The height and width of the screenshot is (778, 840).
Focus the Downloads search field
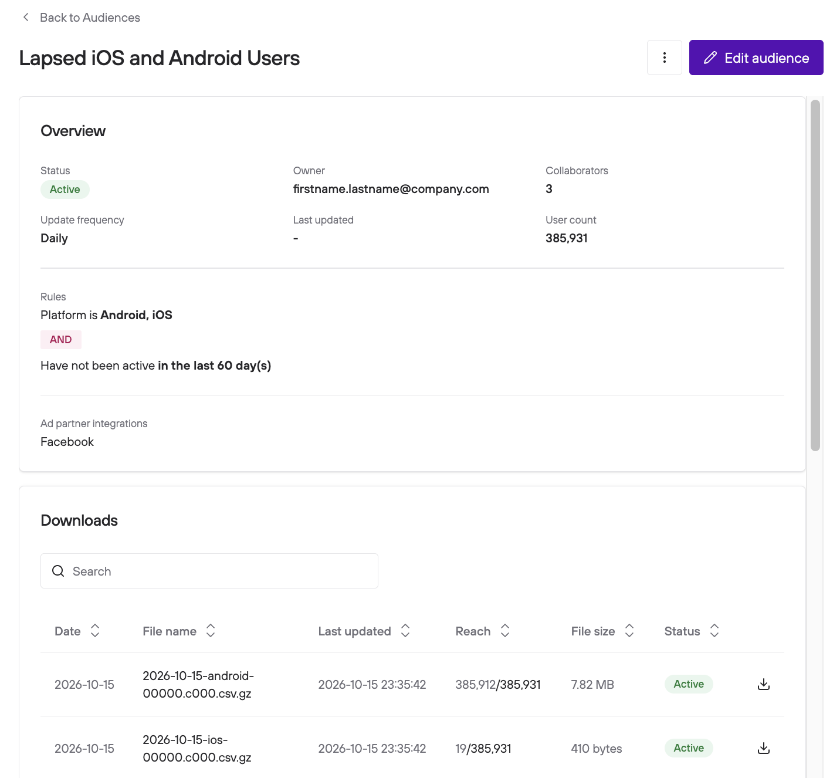click(x=209, y=571)
